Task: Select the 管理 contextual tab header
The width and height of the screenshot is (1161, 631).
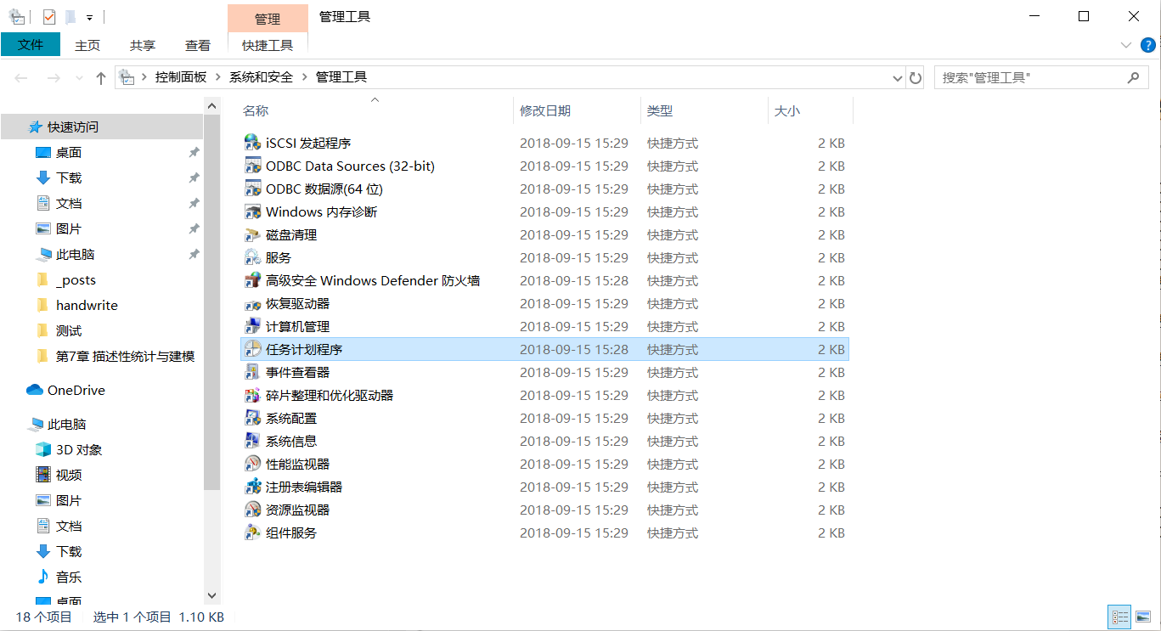Action: [268, 19]
